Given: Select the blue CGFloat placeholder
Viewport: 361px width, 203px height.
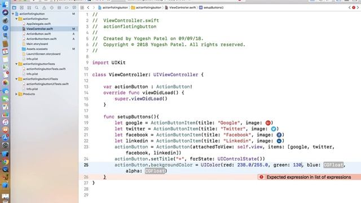Looking at the screenshot, I should (x=333, y=165).
